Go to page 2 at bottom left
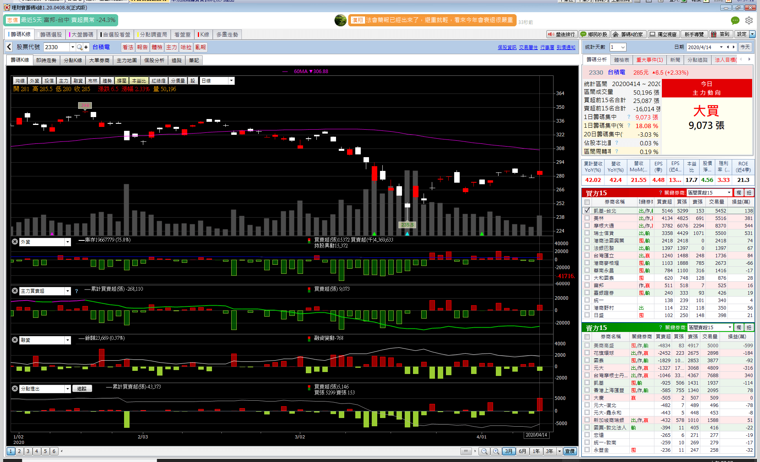Image resolution: width=760 pixels, height=462 pixels. [x=19, y=451]
